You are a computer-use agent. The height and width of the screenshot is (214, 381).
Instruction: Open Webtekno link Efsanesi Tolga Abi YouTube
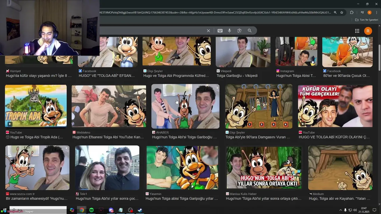[108, 137]
